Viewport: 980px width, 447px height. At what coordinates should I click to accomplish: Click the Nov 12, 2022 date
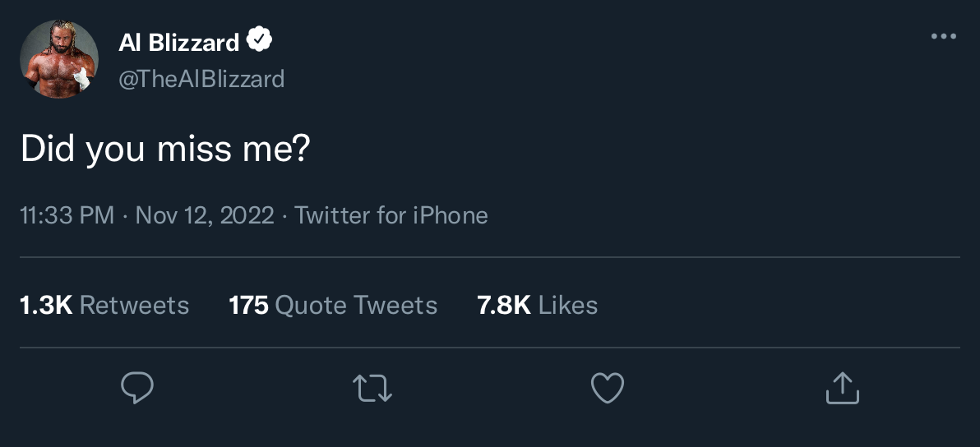click(x=204, y=215)
